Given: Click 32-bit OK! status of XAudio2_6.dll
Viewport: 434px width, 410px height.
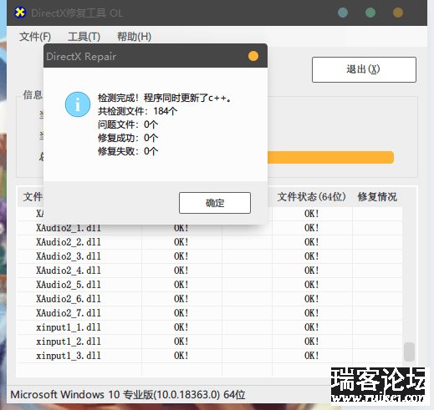Looking at the screenshot, I should tap(181, 299).
